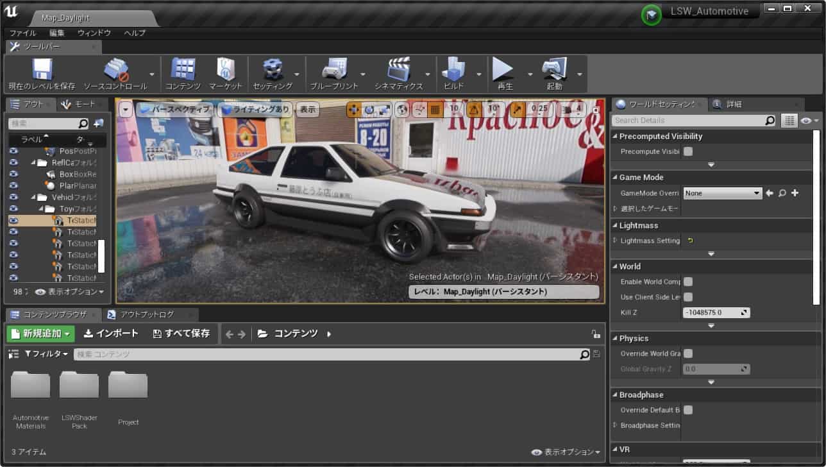Select the translate gizmo tool in viewport

(354, 110)
